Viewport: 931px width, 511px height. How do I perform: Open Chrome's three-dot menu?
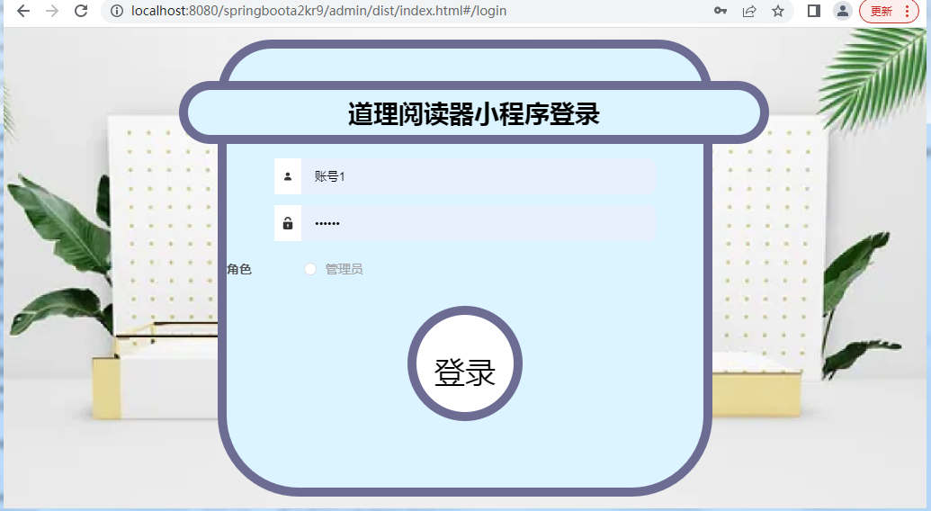pos(906,11)
